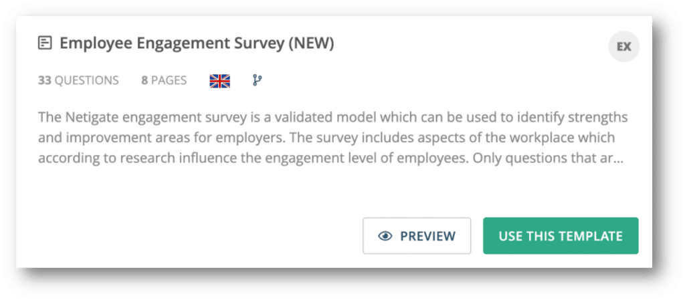
Task: Click the survey form icon beside the title
Action: pyautogui.click(x=45, y=43)
